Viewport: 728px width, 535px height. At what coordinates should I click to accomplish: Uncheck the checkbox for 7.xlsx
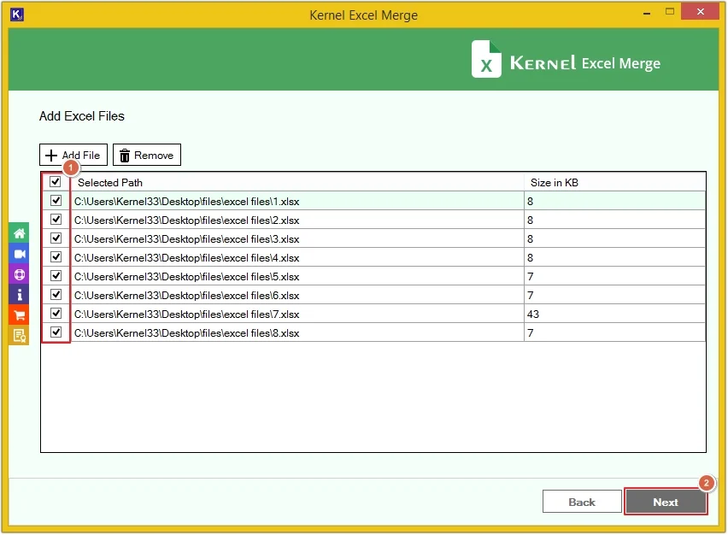[56, 314]
